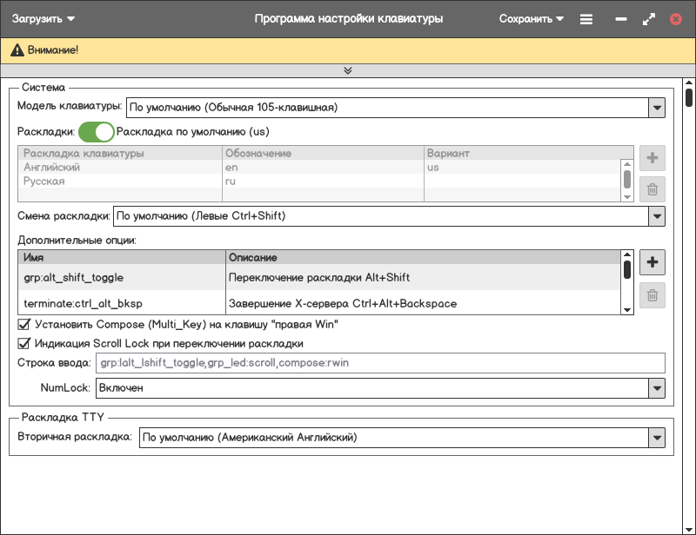Open the layout switching dropdown

[x=657, y=215]
